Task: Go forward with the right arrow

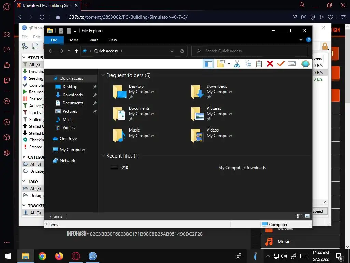Action: point(61,51)
